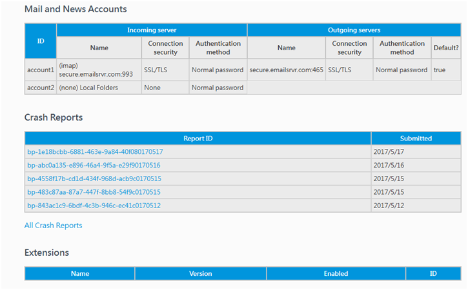Click the Outgoing servers column header

354,30
